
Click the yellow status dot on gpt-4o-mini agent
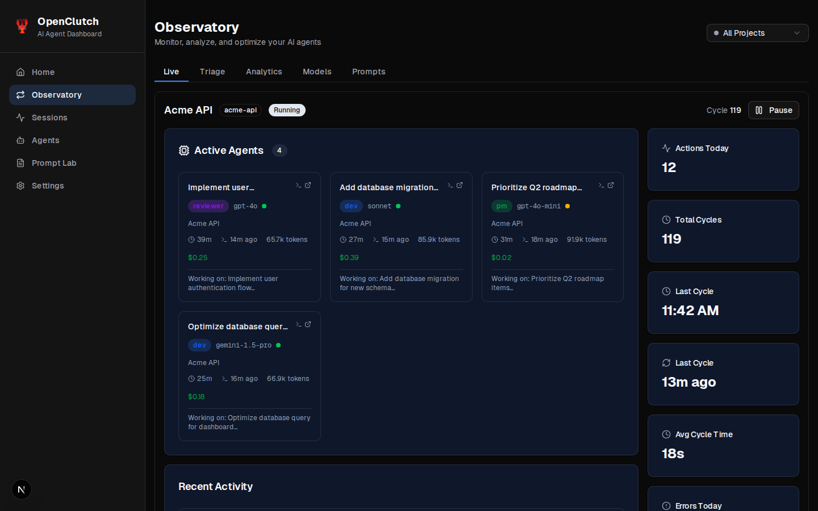567,206
